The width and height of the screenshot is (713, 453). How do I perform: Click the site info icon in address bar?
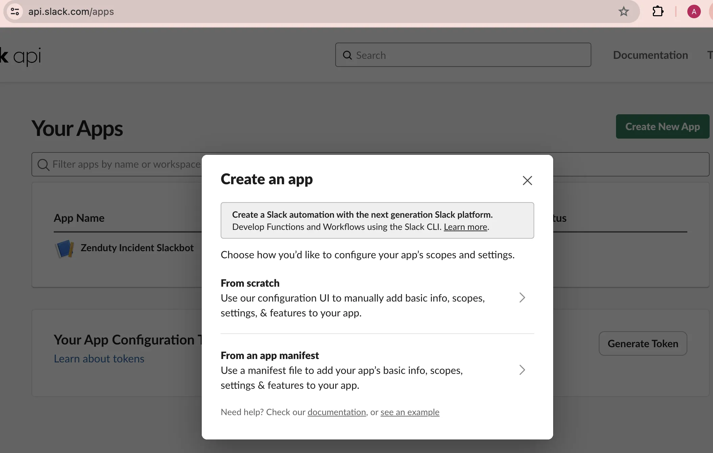tap(15, 11)
